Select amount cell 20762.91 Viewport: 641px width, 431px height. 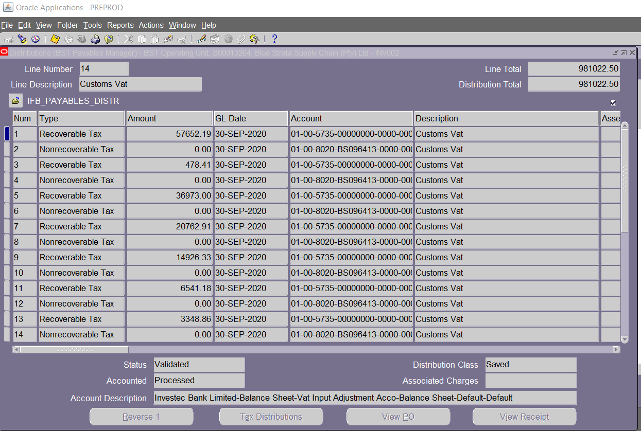[x=169, y=226]
